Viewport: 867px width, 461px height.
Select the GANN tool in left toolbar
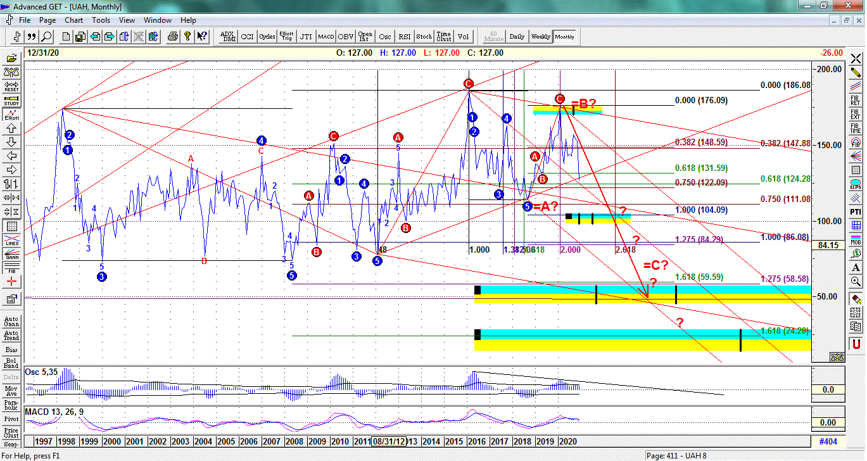[x=11, y=254]
